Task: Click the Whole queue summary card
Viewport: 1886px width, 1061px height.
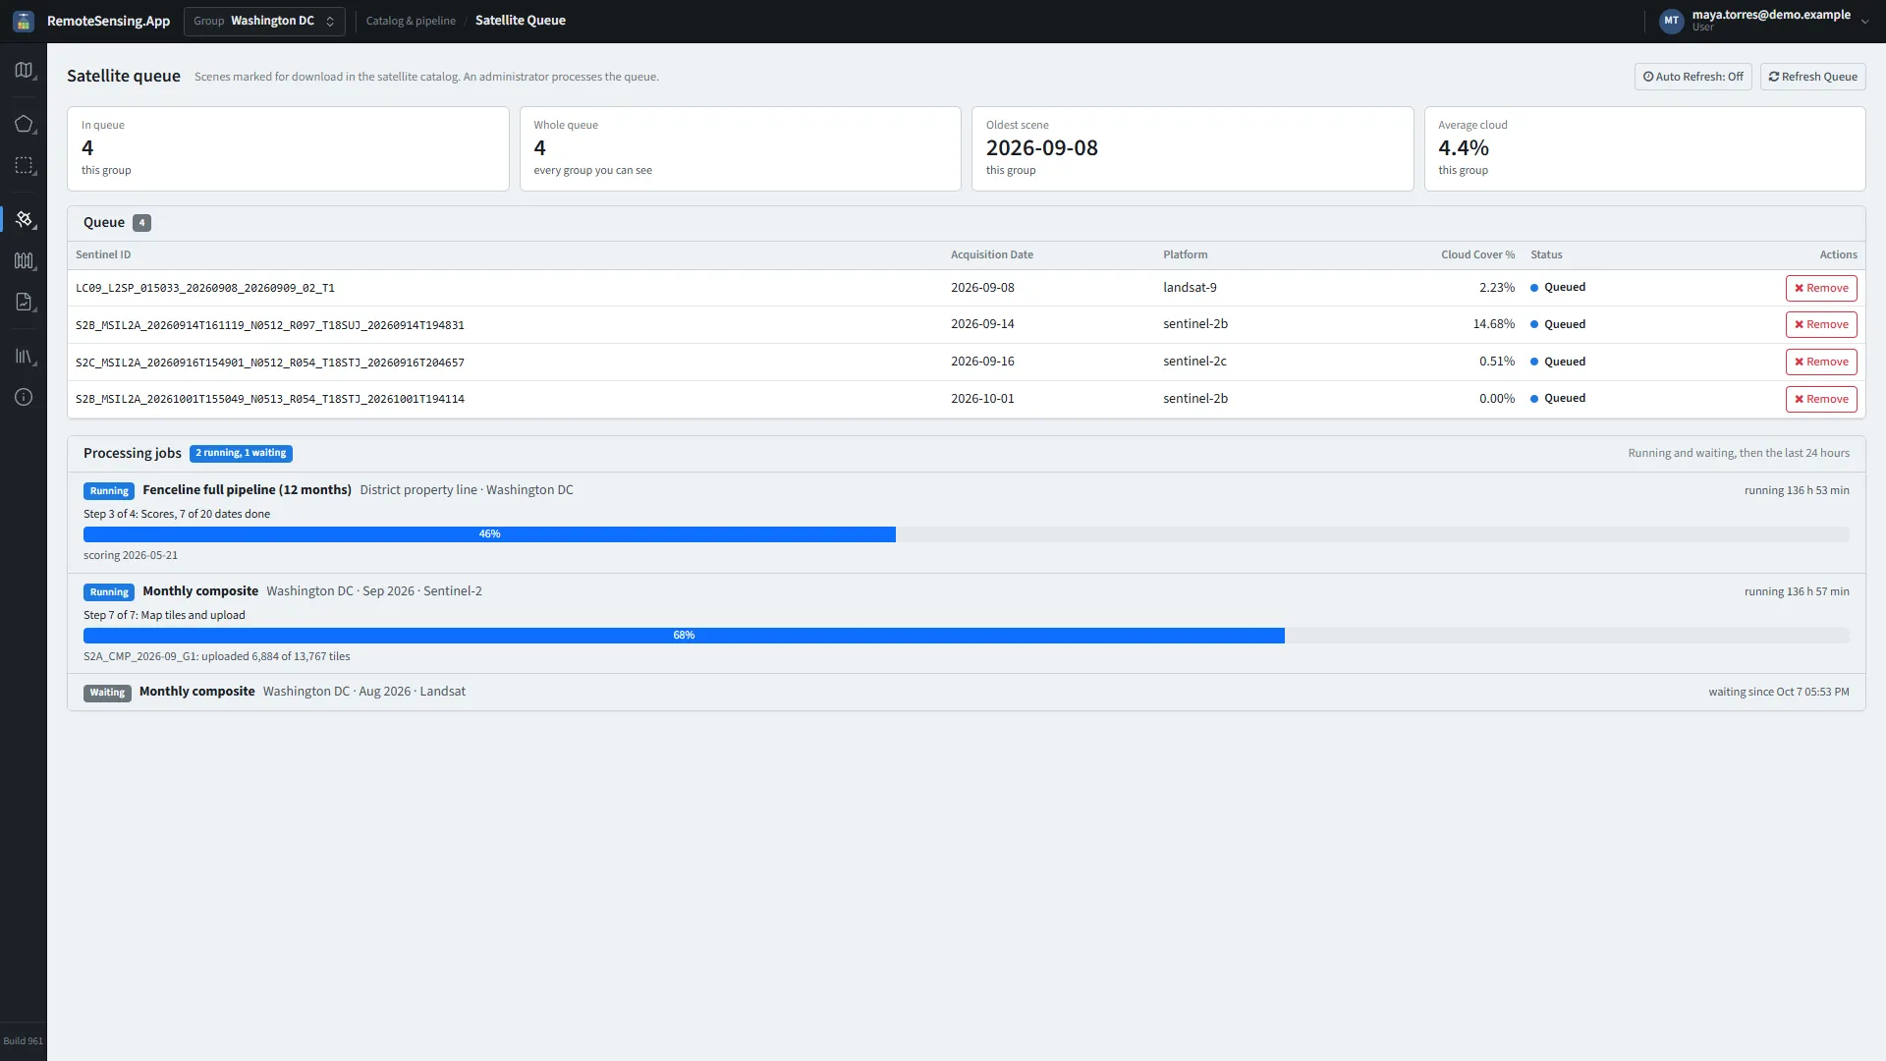Action: pyautogui.click(x=740, y=148)
